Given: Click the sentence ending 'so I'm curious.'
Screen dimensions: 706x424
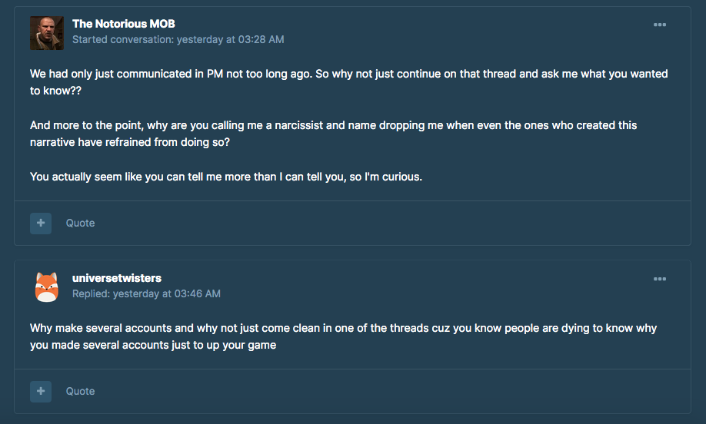Looking at the screenshot, I should pyautogui.click(x=226, y=177).
